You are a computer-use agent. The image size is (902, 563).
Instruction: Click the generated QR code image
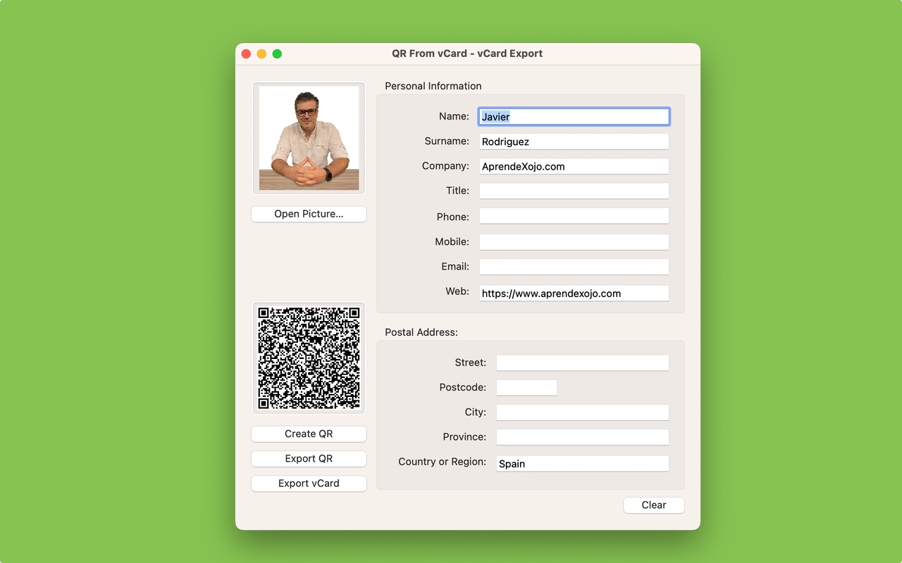point(309,358)
